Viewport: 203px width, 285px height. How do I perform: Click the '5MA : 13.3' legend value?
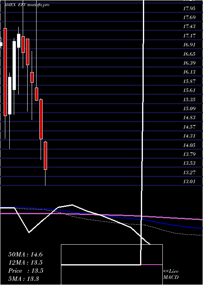click(24, 279)
